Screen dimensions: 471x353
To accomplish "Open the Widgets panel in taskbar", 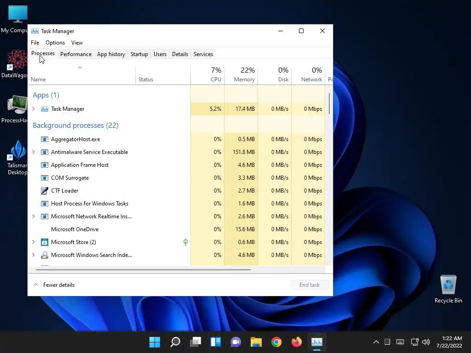I will [x=216, y=342].
